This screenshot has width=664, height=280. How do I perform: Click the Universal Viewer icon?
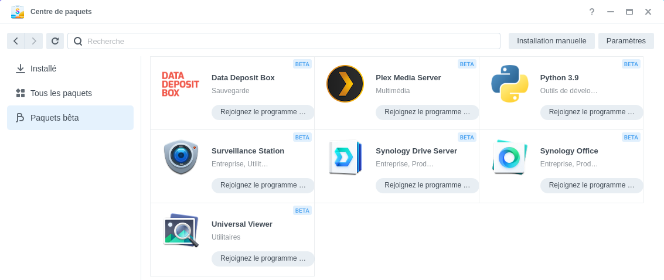(181, 230)
